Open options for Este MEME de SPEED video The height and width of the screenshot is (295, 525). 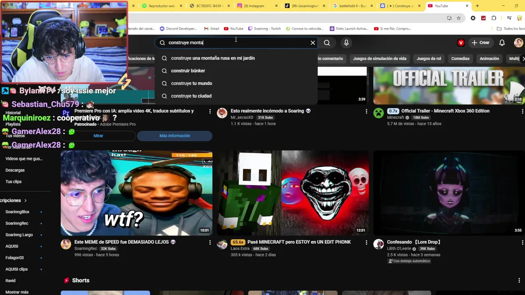(x=210, y=243)
